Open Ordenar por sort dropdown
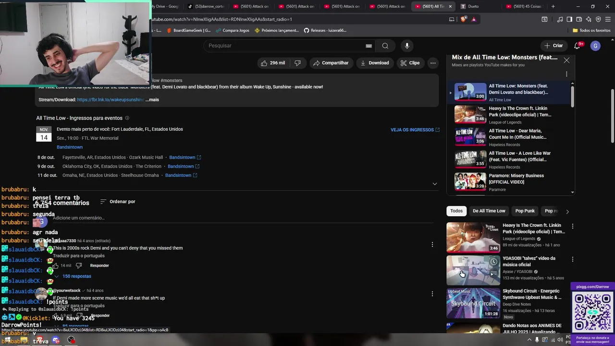Image resolution: width=615 pixels, height=346 pixels. click(x=118, y=201)
